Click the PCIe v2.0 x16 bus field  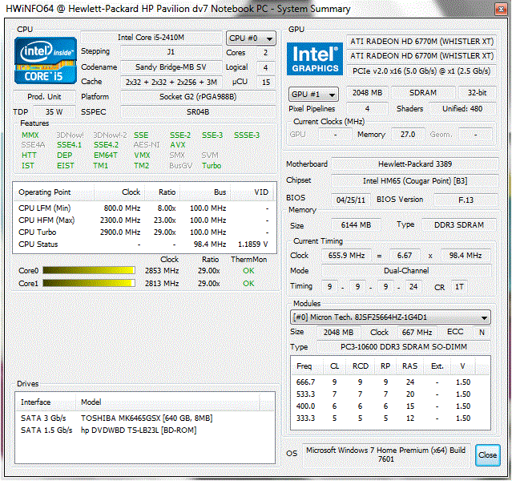421,71
